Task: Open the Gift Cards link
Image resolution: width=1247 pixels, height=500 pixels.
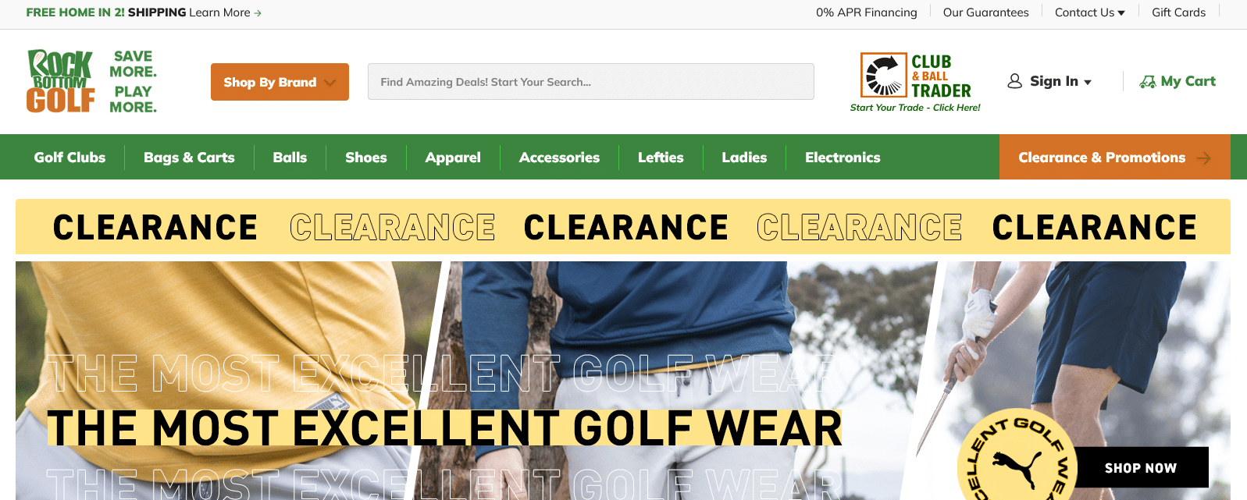Action: click(x=1178, y=12)
